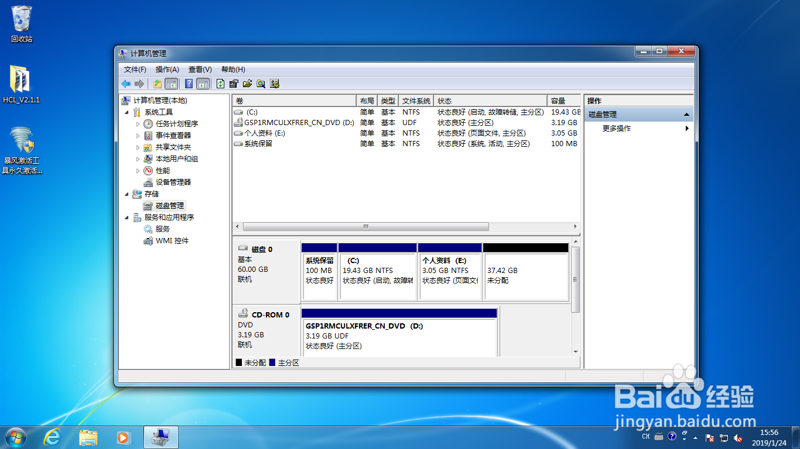Viewport: 800px width, 449px height.
Task: Select 本地用户和组 in the tree
Action: pyautogui.click(x=177, y=159)
